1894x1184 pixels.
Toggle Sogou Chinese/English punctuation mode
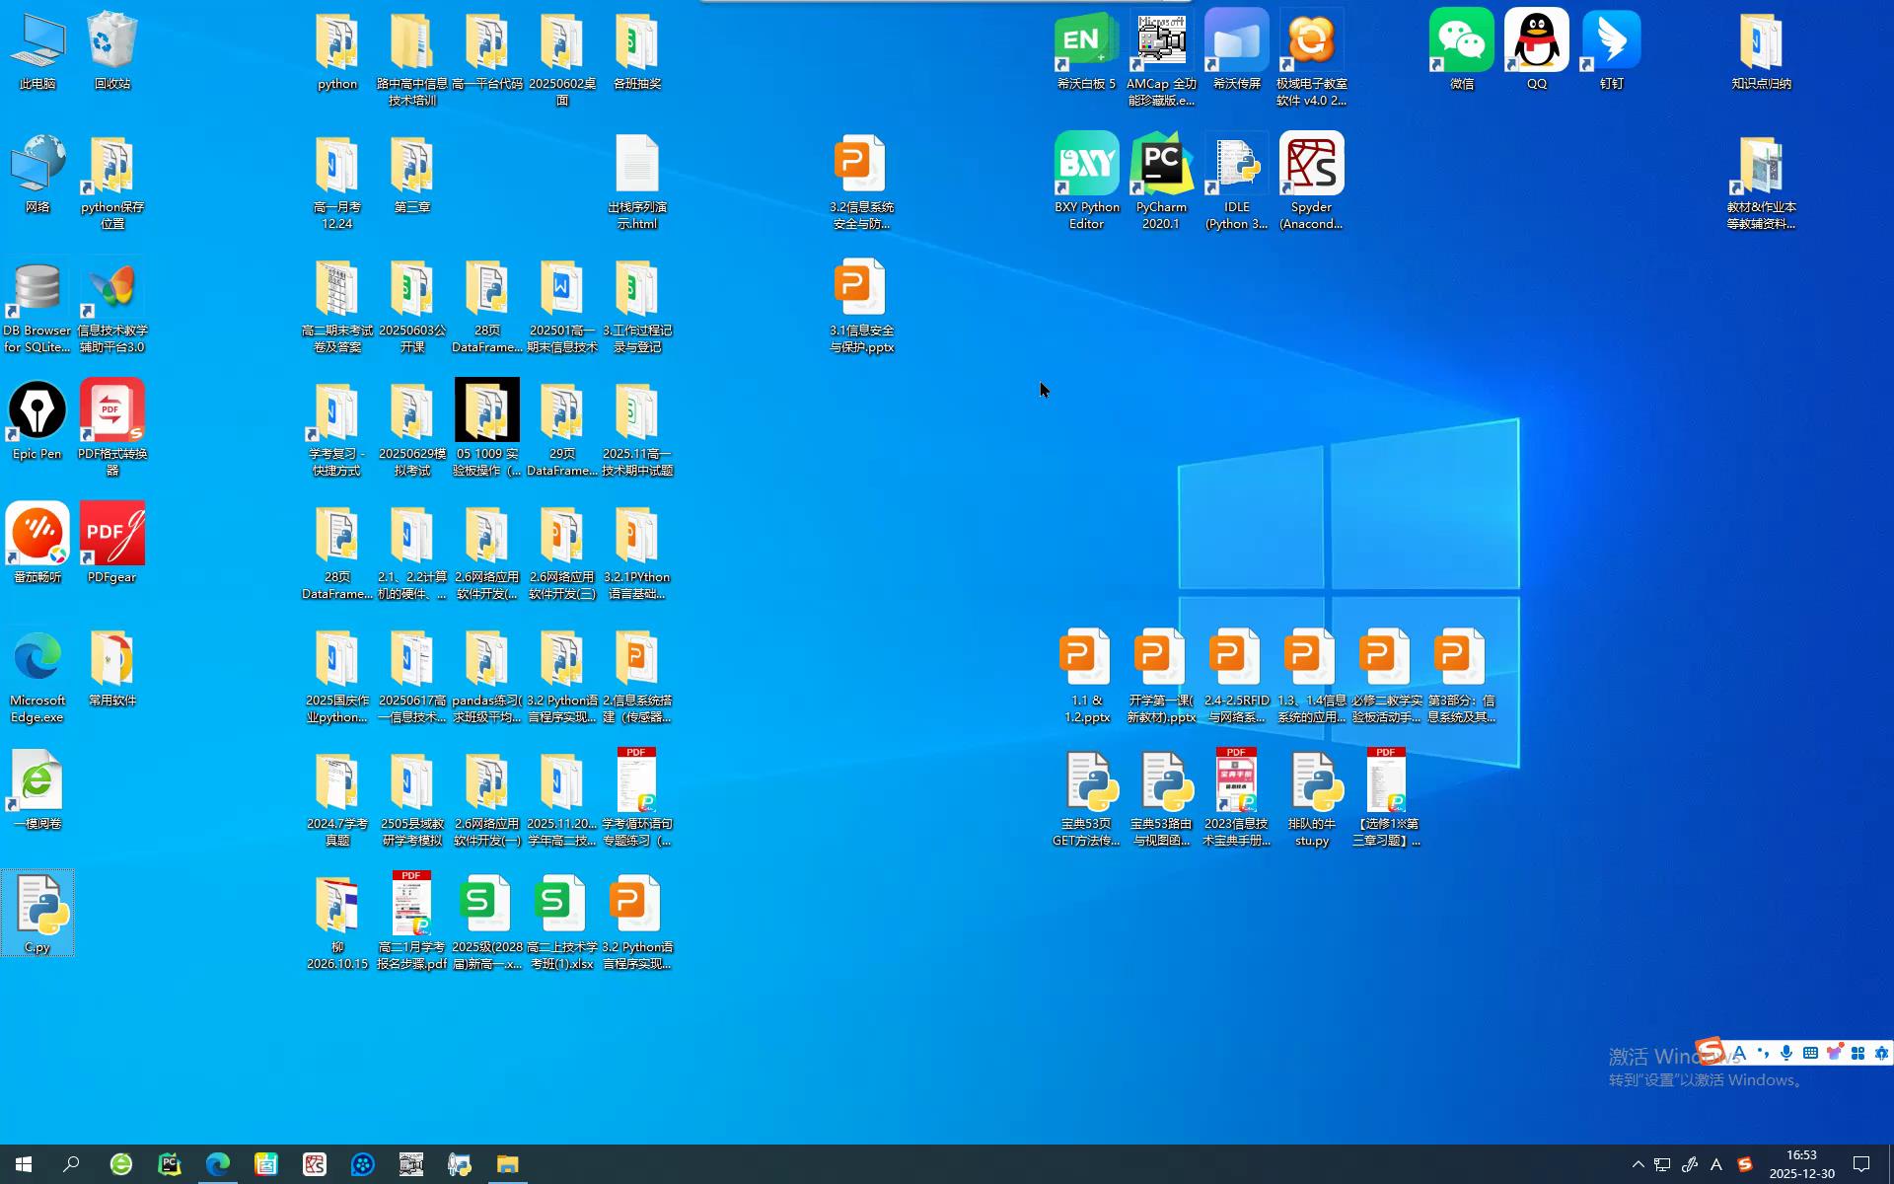pyautogui.click(x=1763, y=1053)
